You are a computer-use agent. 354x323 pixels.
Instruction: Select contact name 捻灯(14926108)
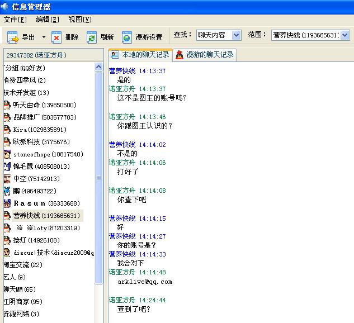pyautogui.click(x=36, y=240)
